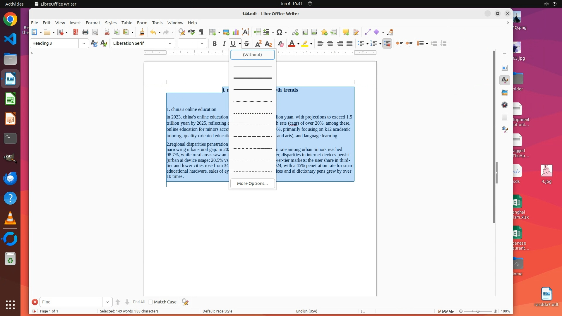This screenshot has width=562, height=316.
Task: Click the Find and Replace icon in the Find bar
Action: [x=185, y=302]
